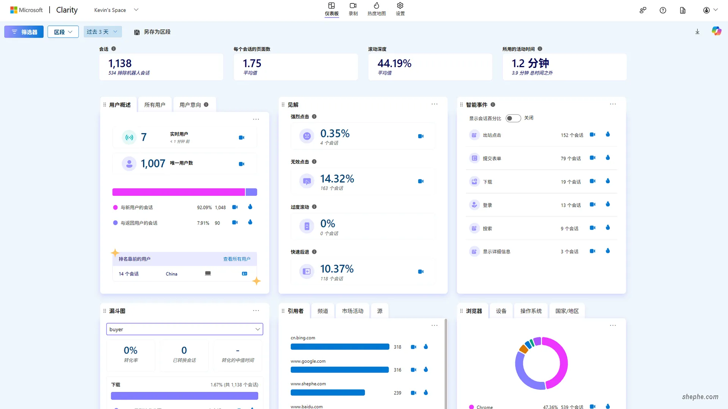Open Kevin's Space project switcher
This screenshot has height=409, width=728.
coord(116,10)
